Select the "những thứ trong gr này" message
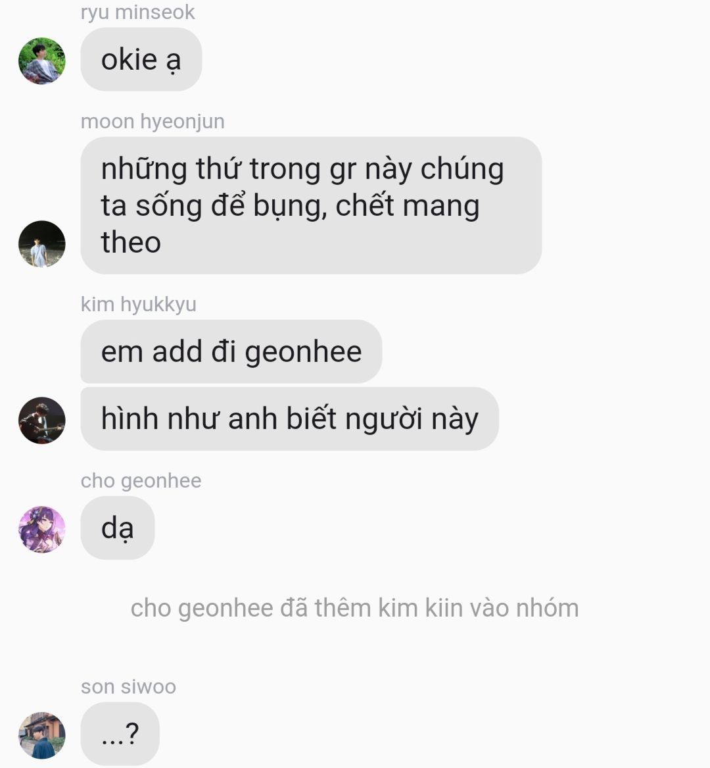Viewport: 710px width, 768px height. pos(311,205)
